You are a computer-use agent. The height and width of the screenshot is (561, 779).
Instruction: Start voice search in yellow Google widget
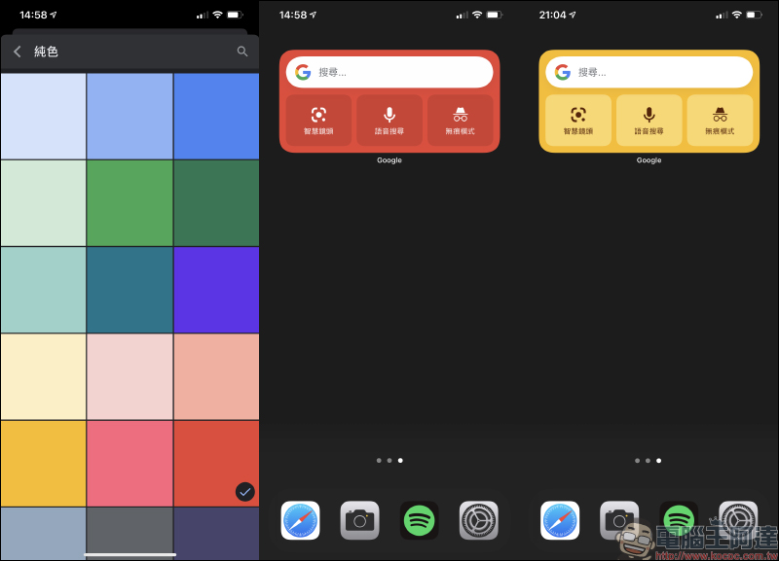(649, 120)
